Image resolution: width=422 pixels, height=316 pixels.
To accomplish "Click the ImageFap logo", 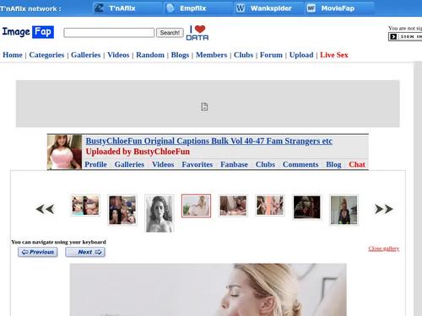I will coord(28,32).
